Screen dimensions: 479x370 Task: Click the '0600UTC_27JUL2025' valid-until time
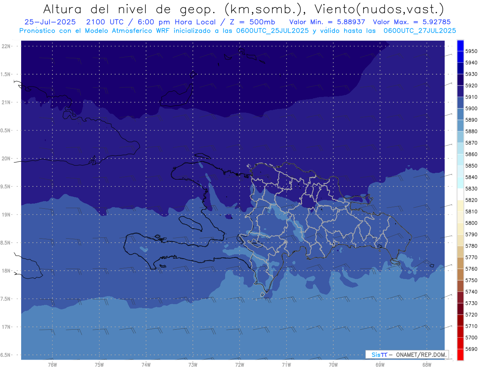tap(419, 30)
